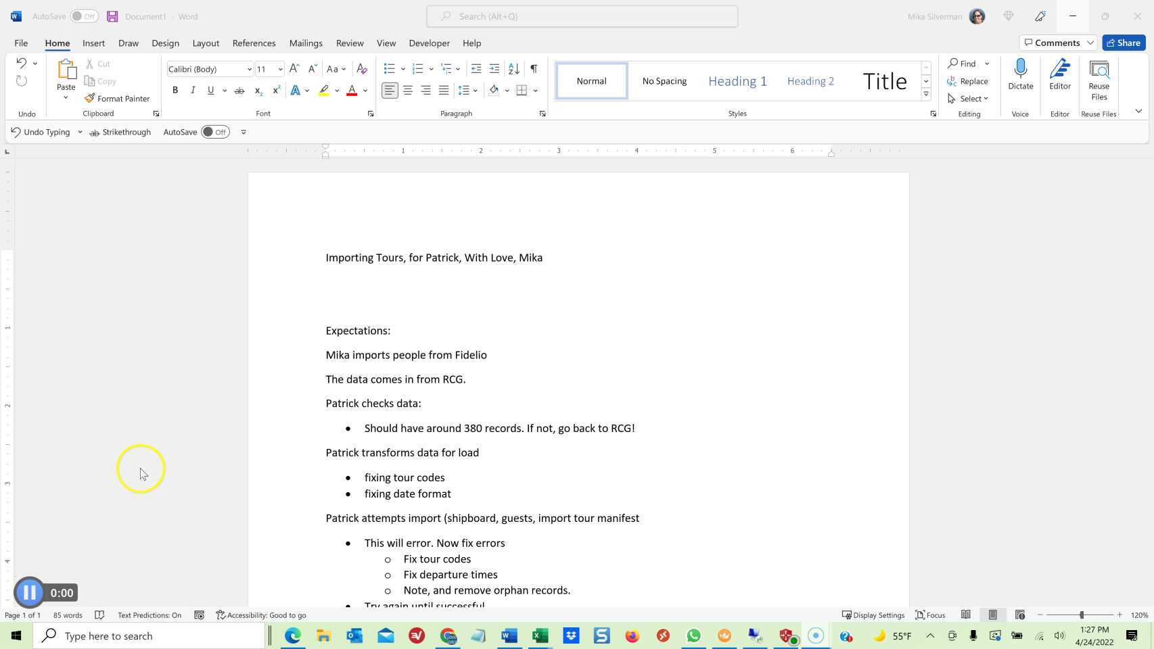Select the Center alignment icon
Screen dimensions: 1154x649
(408, 90)
